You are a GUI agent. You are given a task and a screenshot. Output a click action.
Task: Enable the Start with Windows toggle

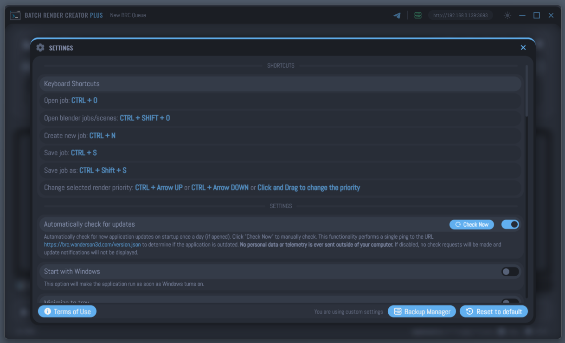click(510, 272)
